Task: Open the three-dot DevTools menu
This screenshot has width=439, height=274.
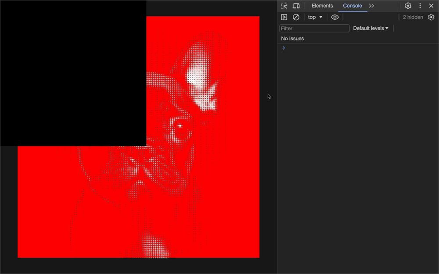Action: pyautogui.click(x=420, y=6)
